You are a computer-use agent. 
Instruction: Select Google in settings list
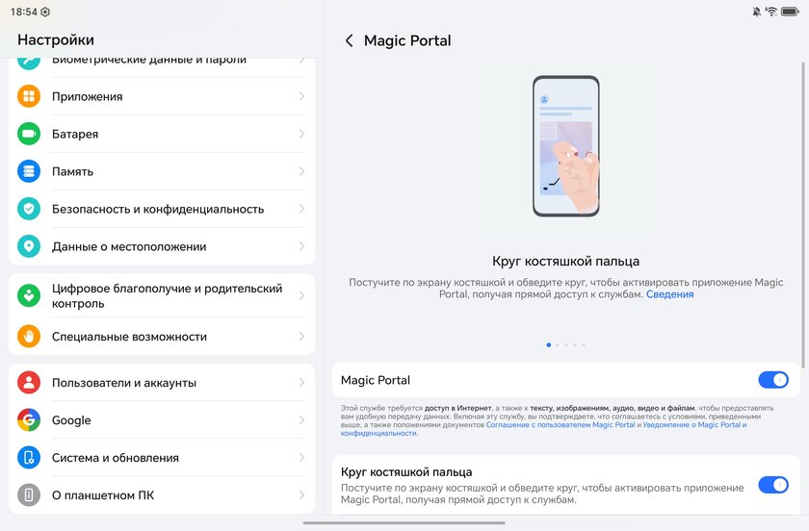tap(162, 420)
